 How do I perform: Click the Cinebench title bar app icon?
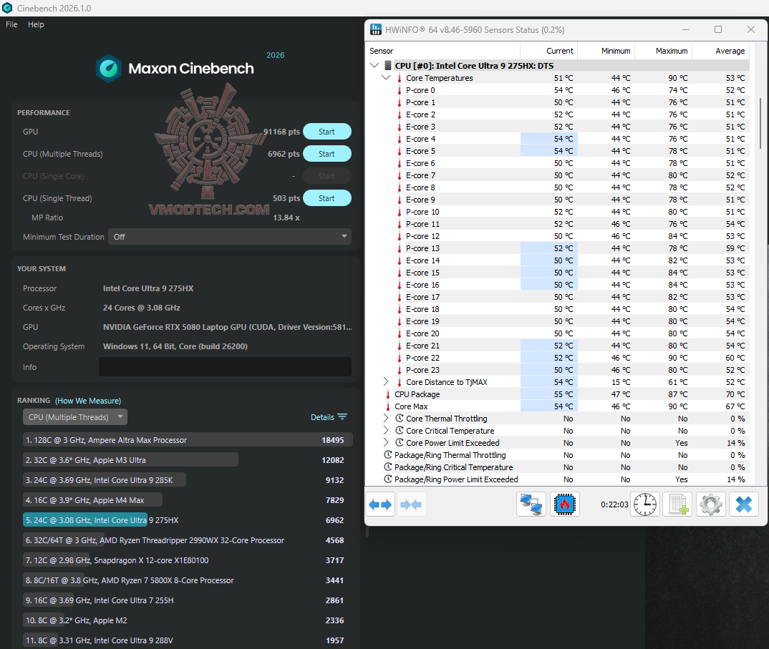tap(7, 8)
